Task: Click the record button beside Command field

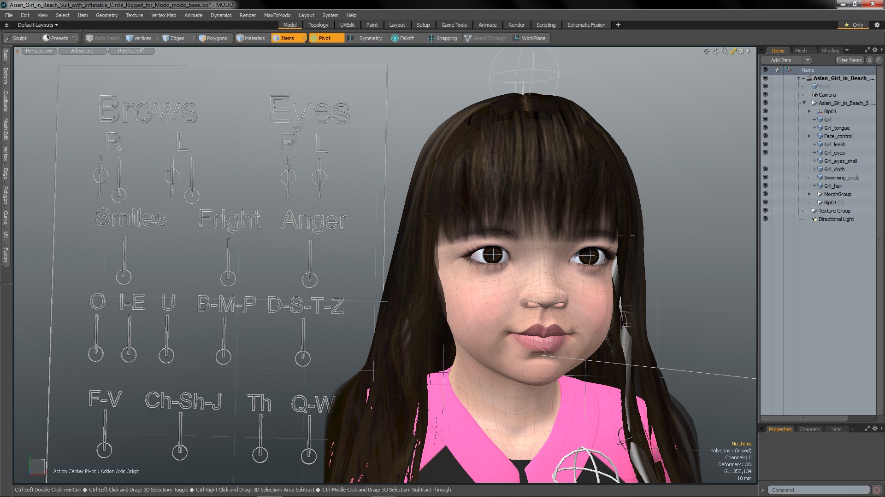Action: pos(877,490)
